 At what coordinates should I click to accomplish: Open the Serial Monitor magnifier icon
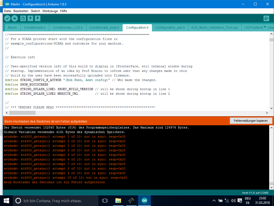pos(266,19)
